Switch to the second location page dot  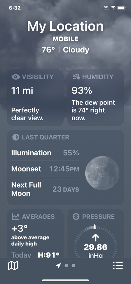66,266
